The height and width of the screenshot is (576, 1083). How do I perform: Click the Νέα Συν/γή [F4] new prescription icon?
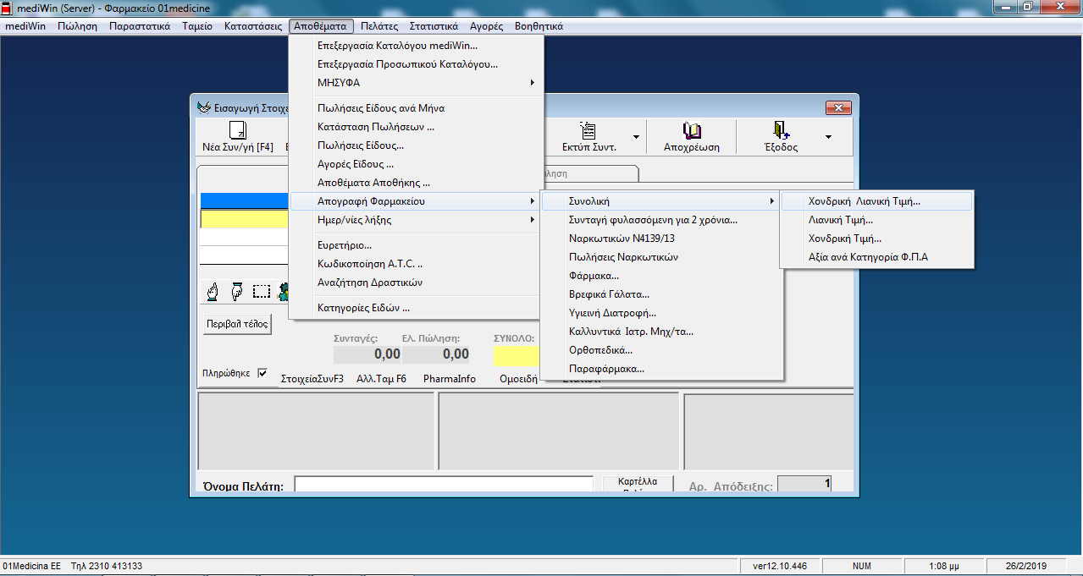pyautogui.click(x=238, y=130)
